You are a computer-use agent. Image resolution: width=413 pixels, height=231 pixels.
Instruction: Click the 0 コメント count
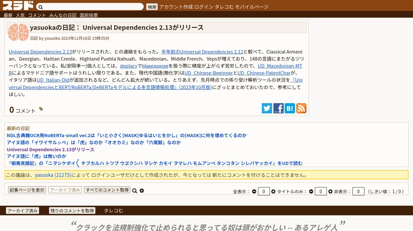22,110
